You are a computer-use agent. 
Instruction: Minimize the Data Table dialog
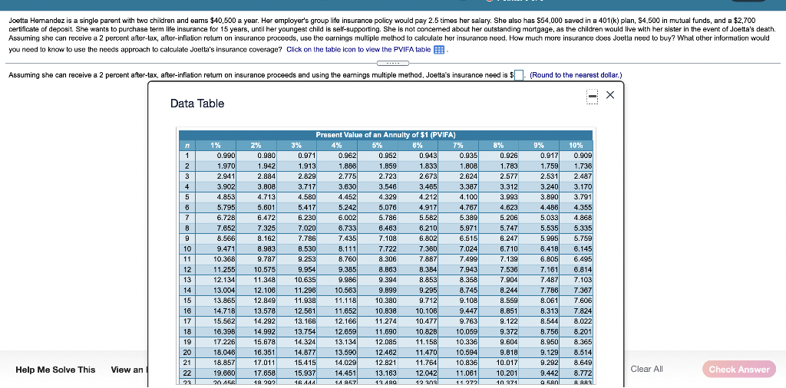pos(592,95)
